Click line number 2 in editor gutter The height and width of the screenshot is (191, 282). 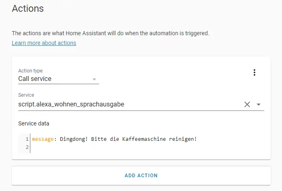pyautogui.click(x=27, y=147)
